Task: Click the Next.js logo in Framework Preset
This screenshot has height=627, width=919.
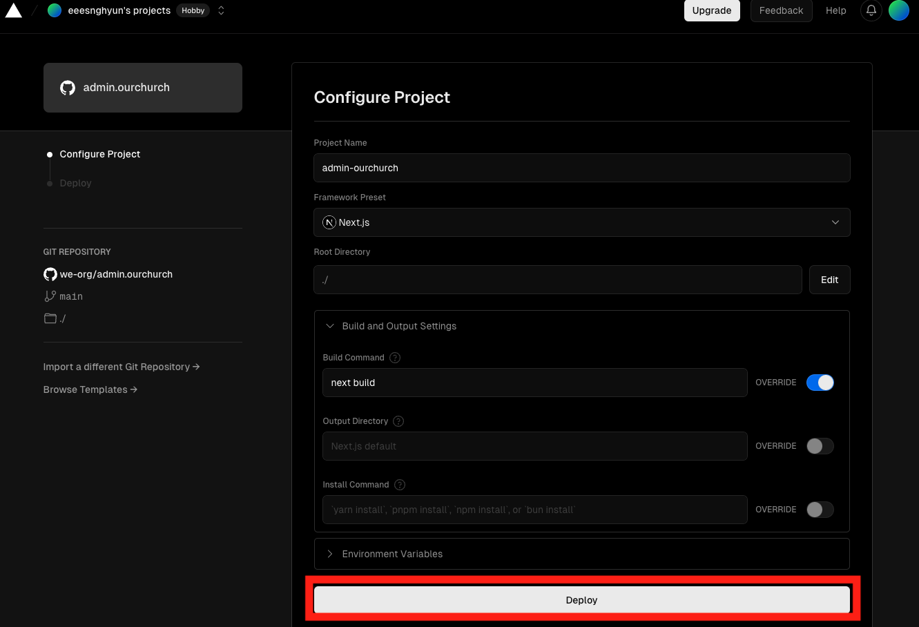Action: coord(329,222)
